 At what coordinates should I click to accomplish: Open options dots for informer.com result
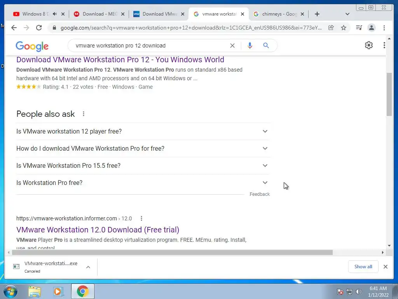(x=141, y=218)
